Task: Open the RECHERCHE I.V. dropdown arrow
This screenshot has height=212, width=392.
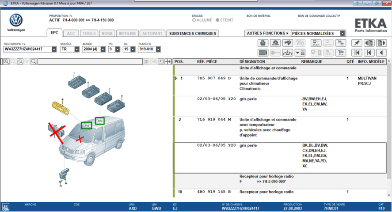Action: [x=54, y=49]
